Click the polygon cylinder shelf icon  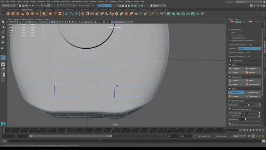click(18, 14)
